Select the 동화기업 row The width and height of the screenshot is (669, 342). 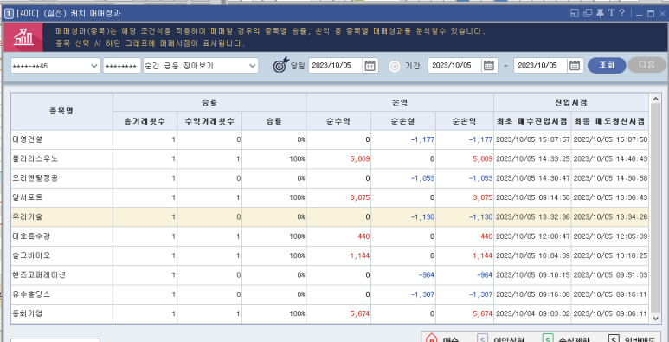pos(330,313)
